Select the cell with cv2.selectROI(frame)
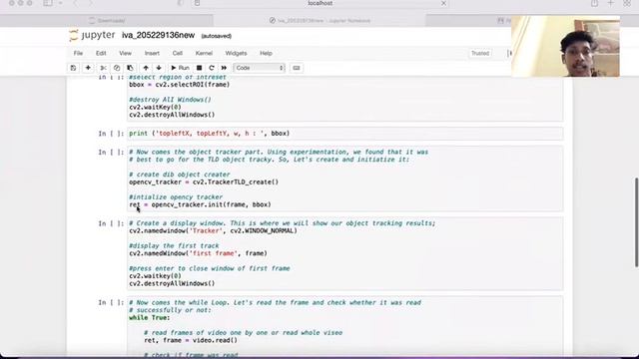This screenshot has width=639, height=359. click(x=344, y=98)
